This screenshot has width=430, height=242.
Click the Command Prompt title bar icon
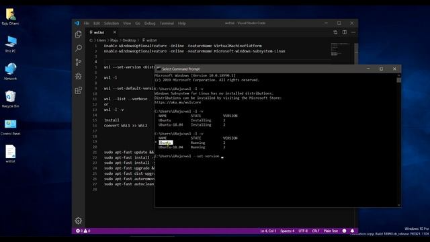[x=159, y=69]
